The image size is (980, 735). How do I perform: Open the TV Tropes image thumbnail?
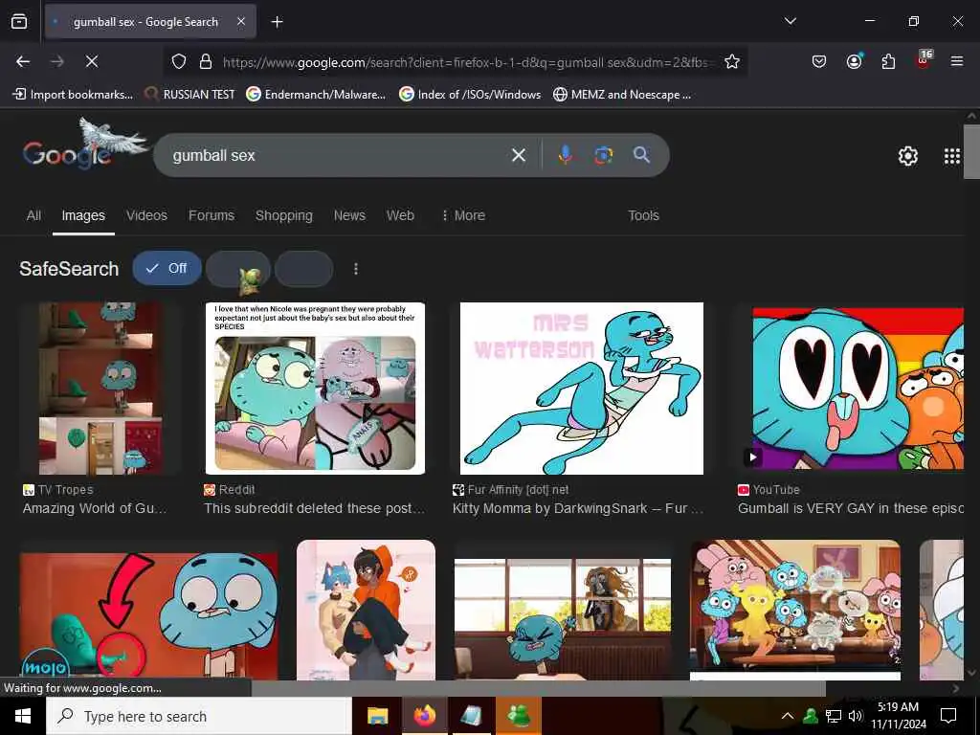pyautogui.click(x=100, y=389)
